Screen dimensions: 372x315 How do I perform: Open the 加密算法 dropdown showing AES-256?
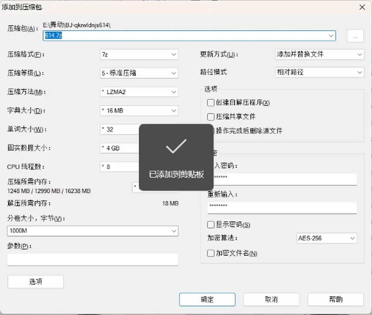(x=326, y=238)
